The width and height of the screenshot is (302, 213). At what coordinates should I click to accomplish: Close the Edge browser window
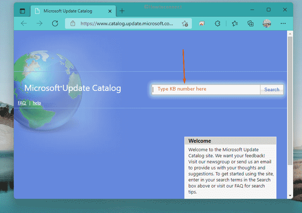pos(285,10)
